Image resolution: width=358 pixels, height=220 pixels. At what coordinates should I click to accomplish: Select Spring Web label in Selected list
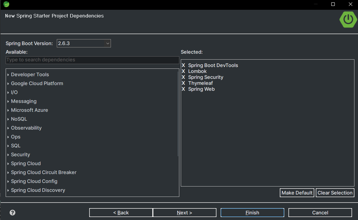pos(202,89)
